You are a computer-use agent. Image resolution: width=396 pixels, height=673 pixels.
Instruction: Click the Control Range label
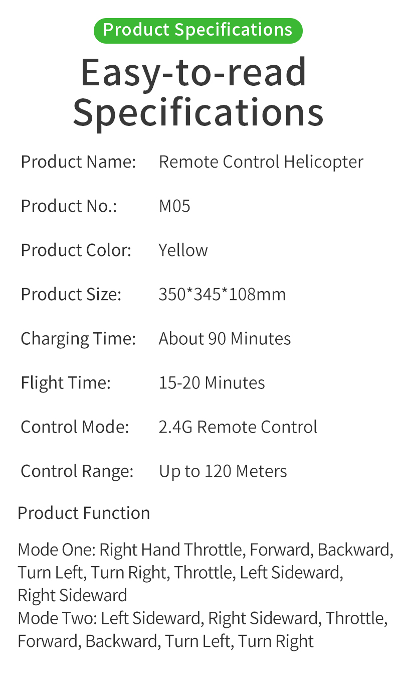coord(77,472)
